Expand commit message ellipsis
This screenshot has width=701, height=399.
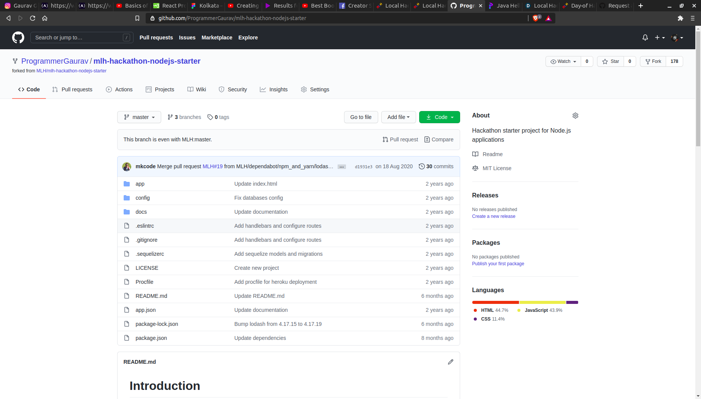pyautogui.click(x=342, y=167)
